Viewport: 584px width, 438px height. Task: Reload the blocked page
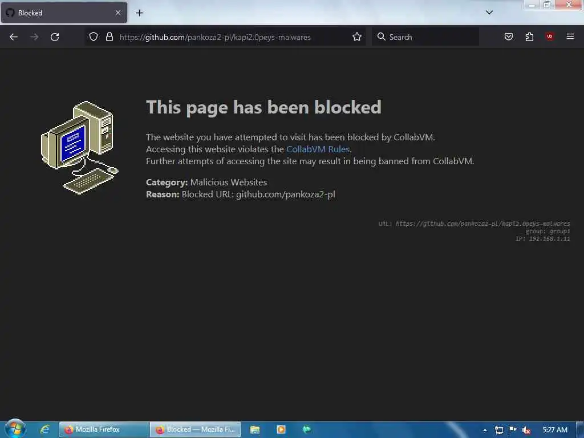55,37
